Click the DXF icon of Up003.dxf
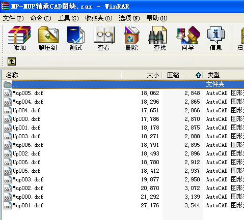The image size is (244, 220). [8, 136]
